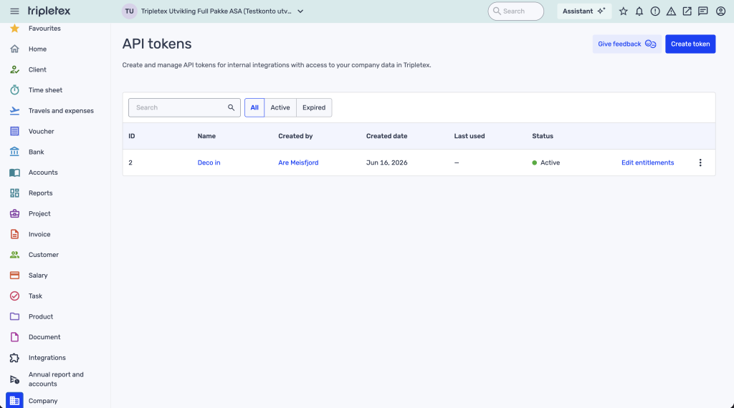Open the chat message icon in top bar
The width and height of the screenshot is (734, 408).
702,11
